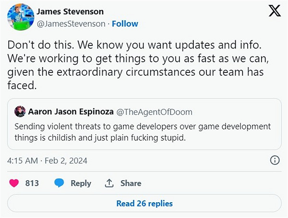This screenshot has width=288, height=218.
Task: Open the 4:15 AM Feb 2, 2024 timestamp
Action: point(47,161)
